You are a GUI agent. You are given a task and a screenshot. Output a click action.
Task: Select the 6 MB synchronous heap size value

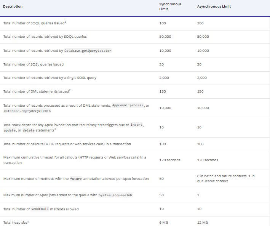click(163, 223)
